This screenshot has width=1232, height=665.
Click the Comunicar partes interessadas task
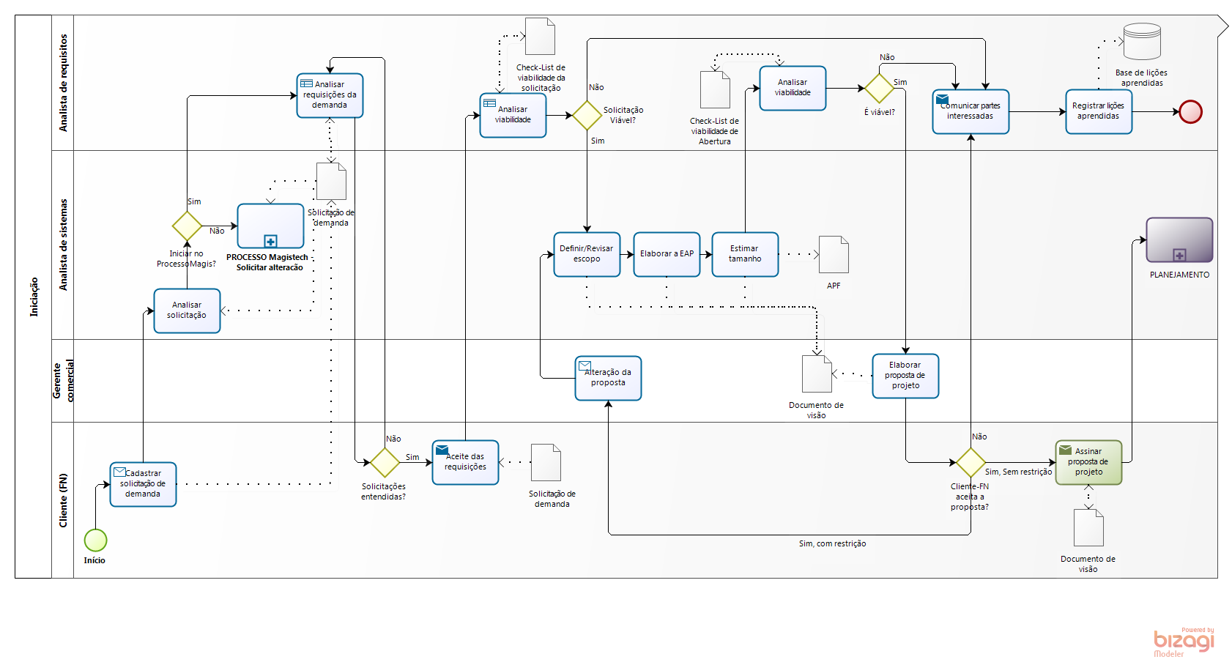(x=971, y=112)
